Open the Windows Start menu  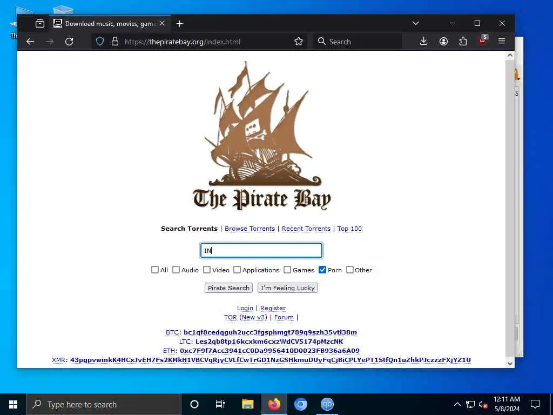pos(13,404)
